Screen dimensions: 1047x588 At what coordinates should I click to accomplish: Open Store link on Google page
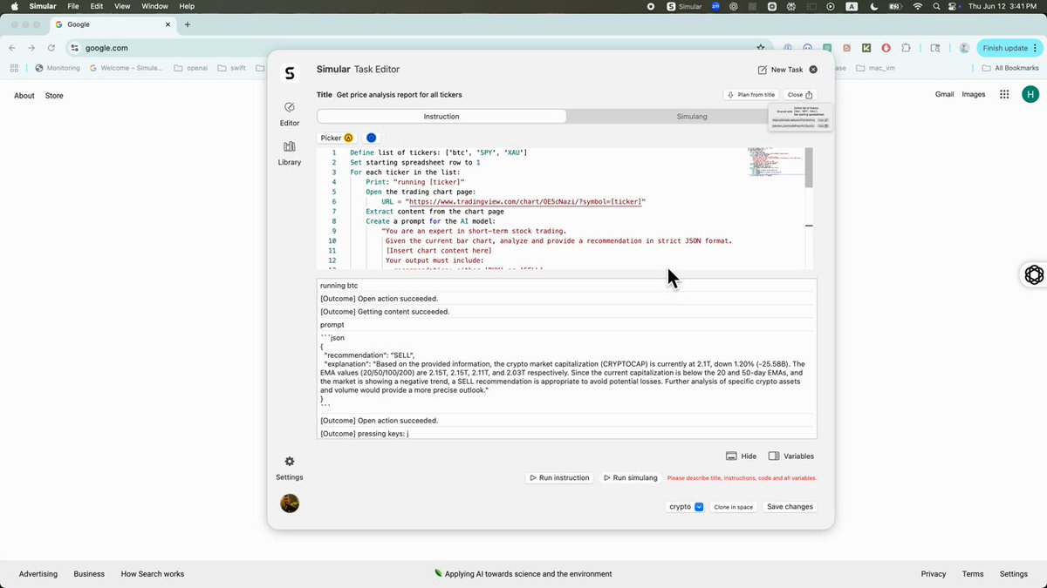(x=54, y=96)
